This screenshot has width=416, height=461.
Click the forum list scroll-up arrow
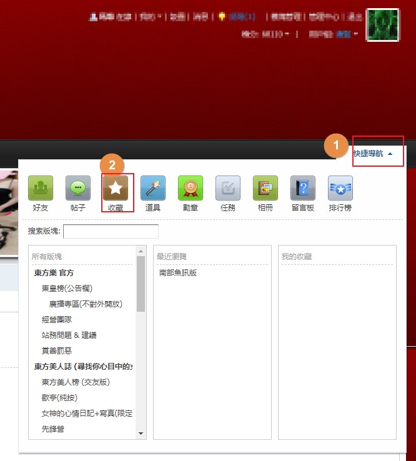click(141, 251)
